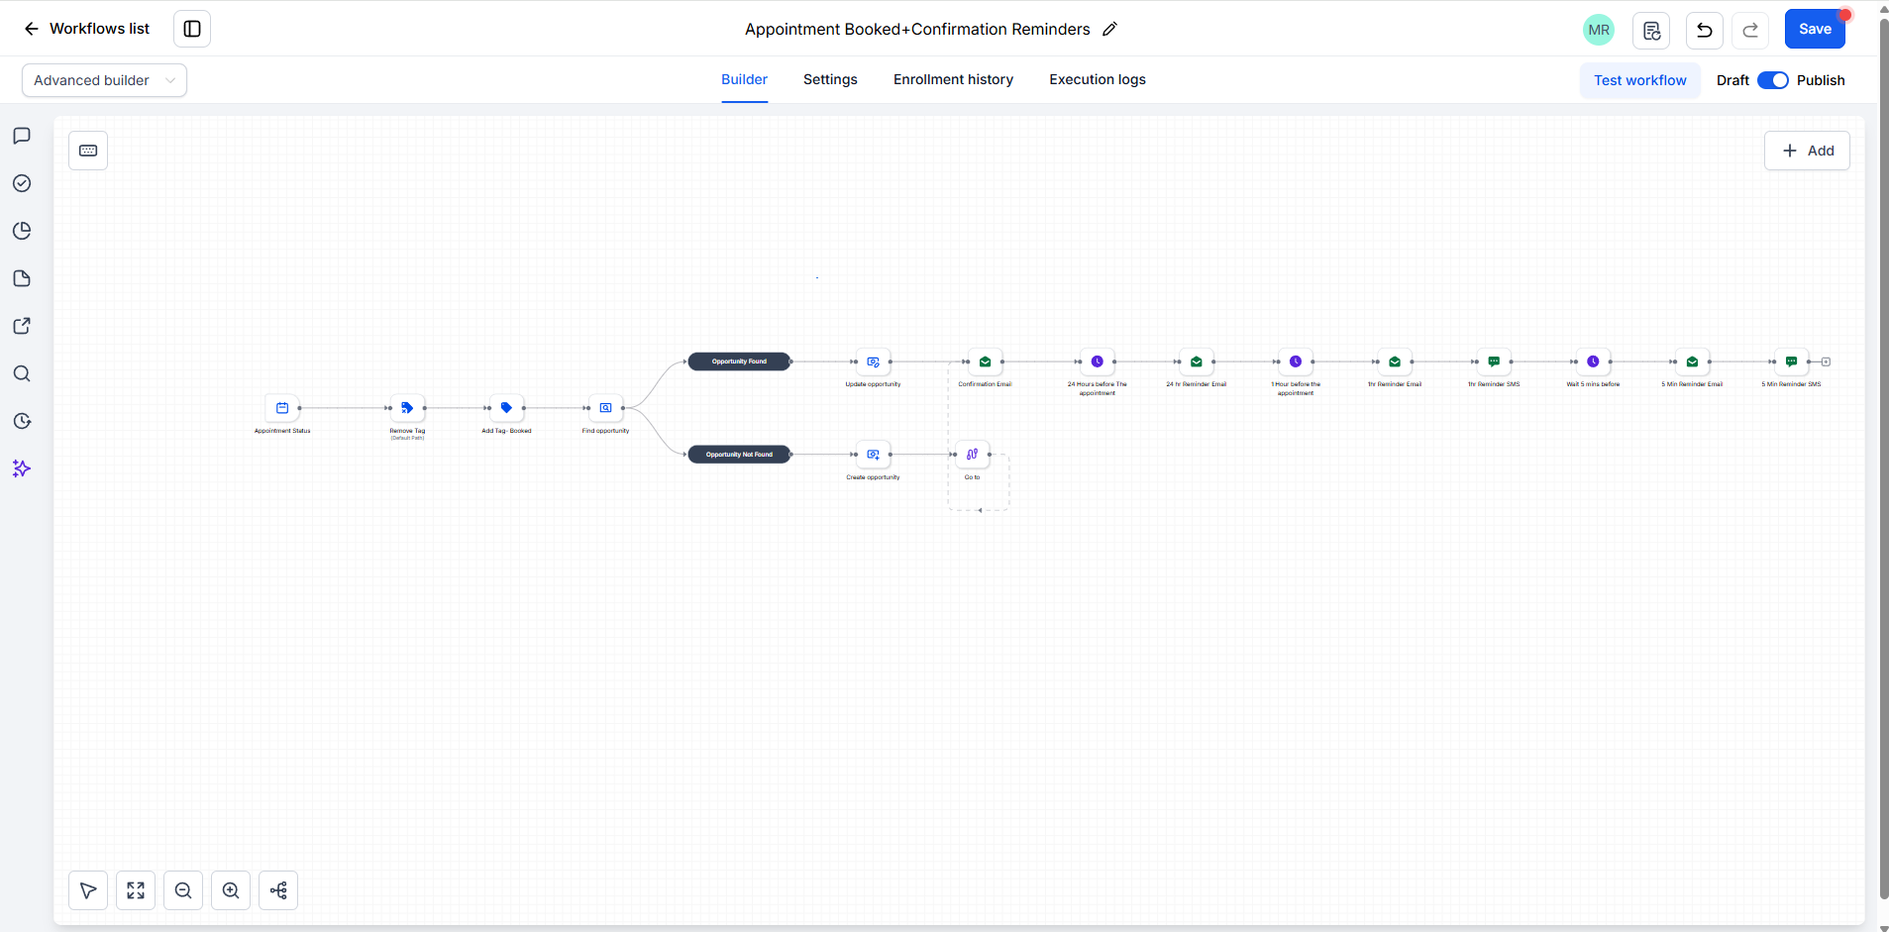Open the pie chart stats icon in the sidebar
1889x932 pixels.
[x=22, y=231]
